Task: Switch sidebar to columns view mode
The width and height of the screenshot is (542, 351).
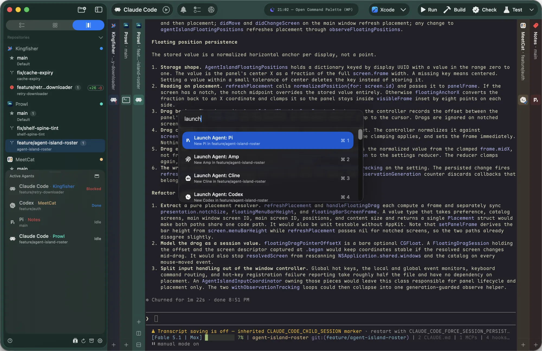Action: 88,25
